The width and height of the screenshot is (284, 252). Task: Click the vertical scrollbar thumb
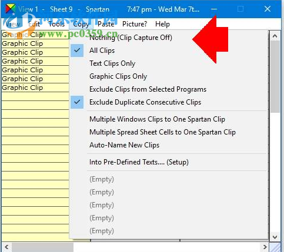[x=275, y=76]
